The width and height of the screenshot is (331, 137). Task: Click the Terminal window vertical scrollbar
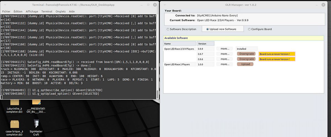[x=158, y=94]
